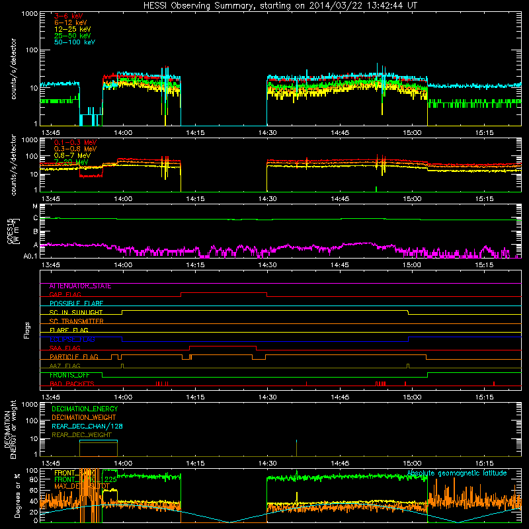Select the AAZ_FLAG label

(65, 366)
